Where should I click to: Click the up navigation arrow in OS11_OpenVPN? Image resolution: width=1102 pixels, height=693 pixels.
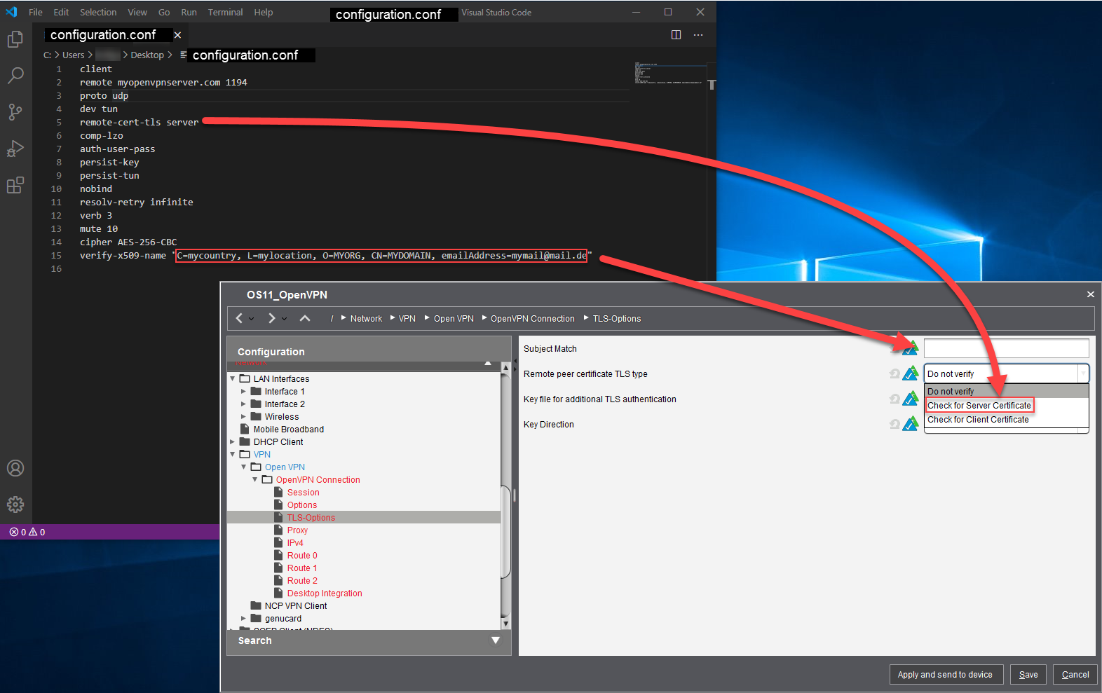[x=305, y=318]
